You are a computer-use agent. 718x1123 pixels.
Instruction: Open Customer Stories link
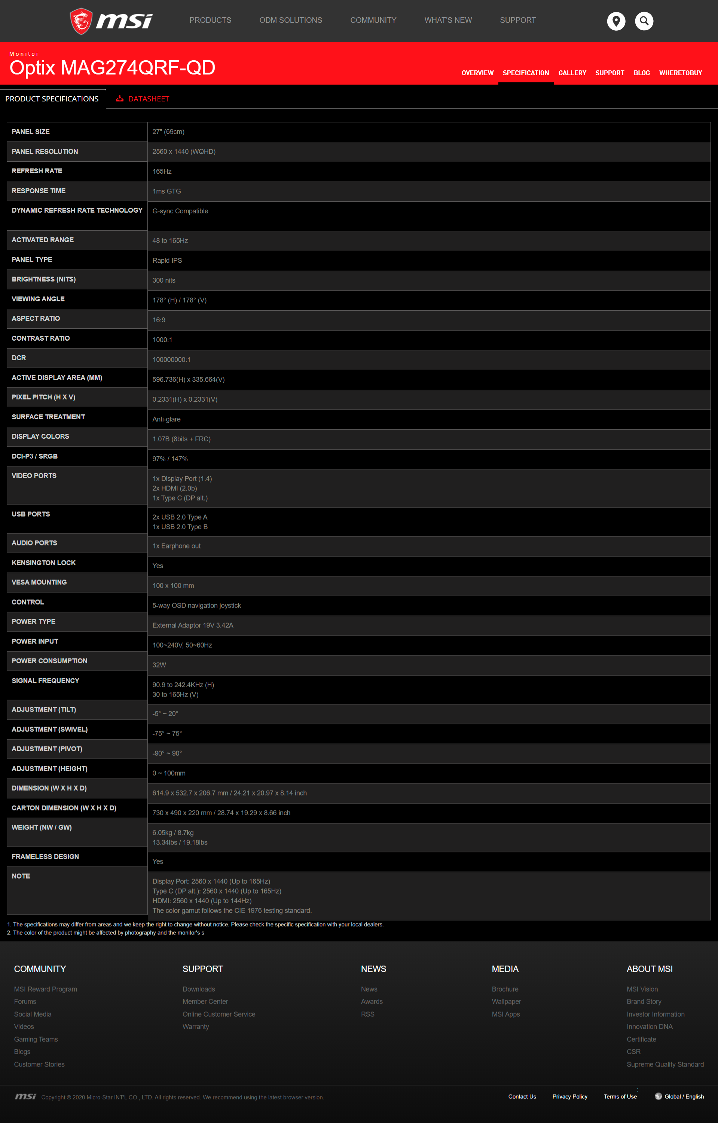coord(39,1064)
